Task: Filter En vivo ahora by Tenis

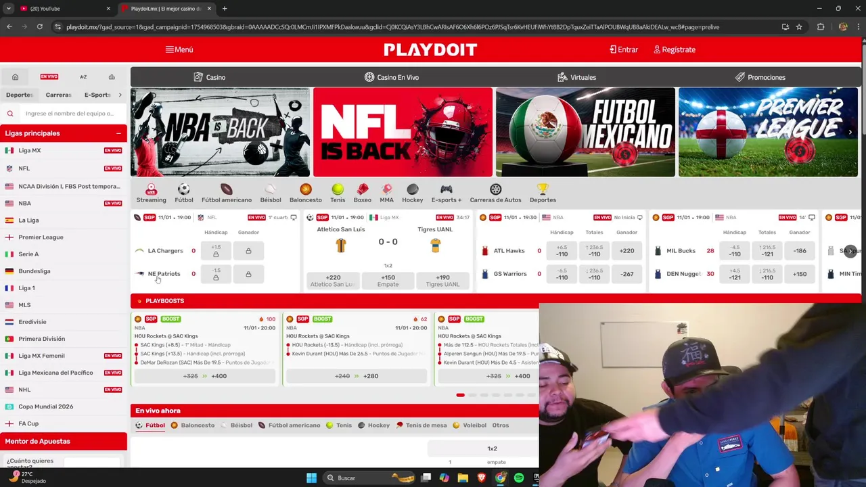Action: tap(339, 425)
